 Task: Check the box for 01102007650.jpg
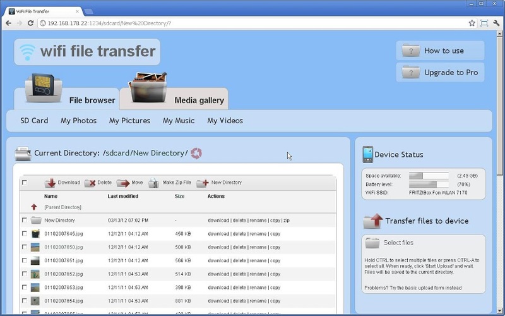(25, 246)
